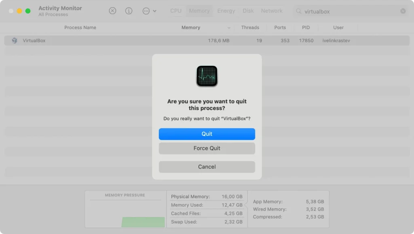The width and height of the screenshot is (414, 234).
Task: Switch to the Energy tab
Action: click(226, 11)
